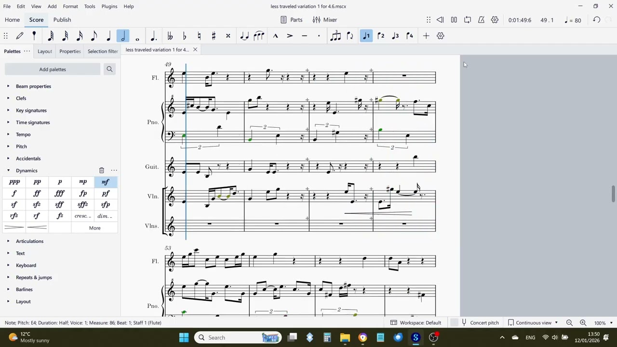This screenshot has width=617, height=347.
Task: Select 16th note duration
Action: coord(80,36)
